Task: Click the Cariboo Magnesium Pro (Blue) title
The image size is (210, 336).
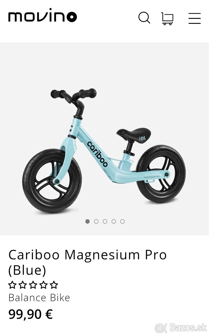Action: [88, 262]
